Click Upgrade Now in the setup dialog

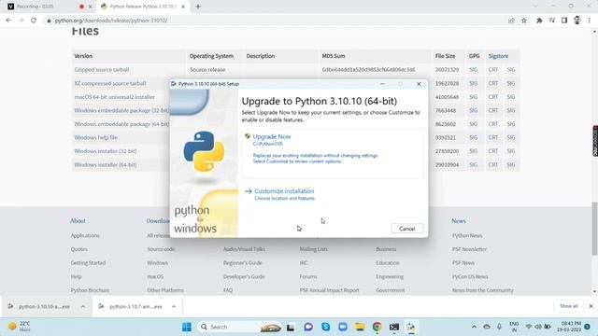click(272, 136)
